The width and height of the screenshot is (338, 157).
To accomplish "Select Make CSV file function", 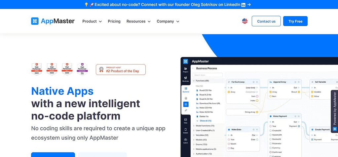I will coord(206,108).
